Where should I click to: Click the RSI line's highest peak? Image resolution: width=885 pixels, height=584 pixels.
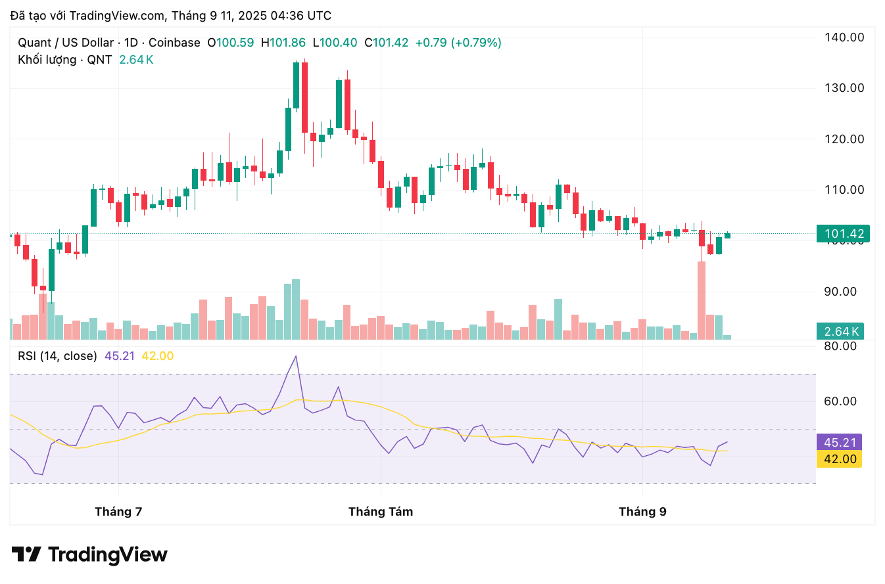[295, 357]
